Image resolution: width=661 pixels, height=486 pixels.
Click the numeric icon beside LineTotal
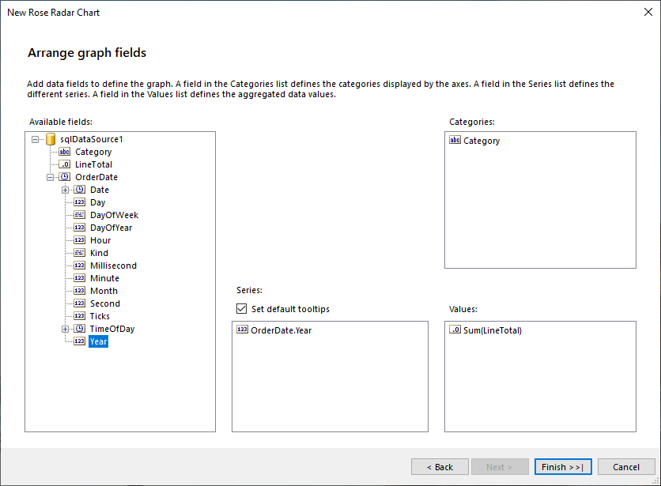[64, 164]
